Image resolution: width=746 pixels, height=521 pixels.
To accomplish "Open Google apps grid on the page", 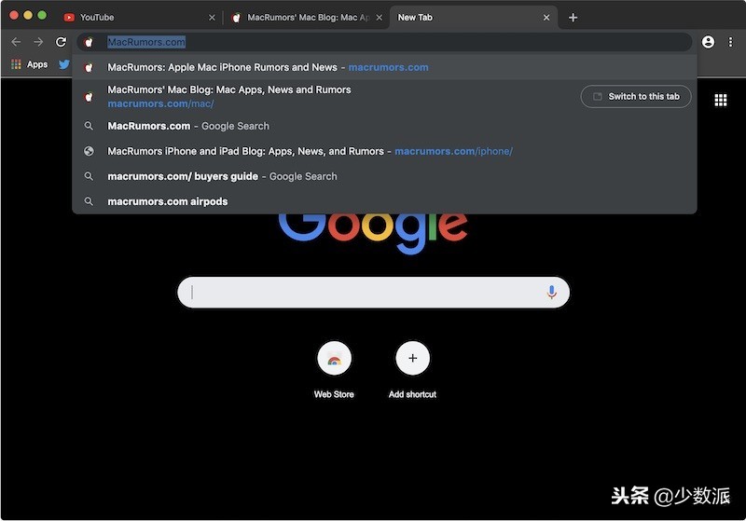I will click(720, 100).
